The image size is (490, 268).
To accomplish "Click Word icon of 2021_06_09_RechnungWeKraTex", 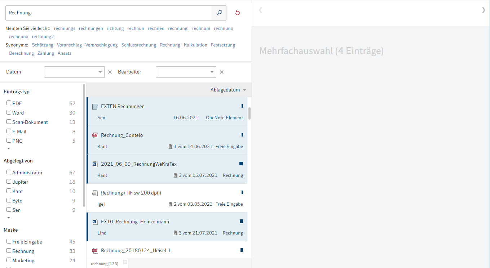I will [x=95, y=164].
